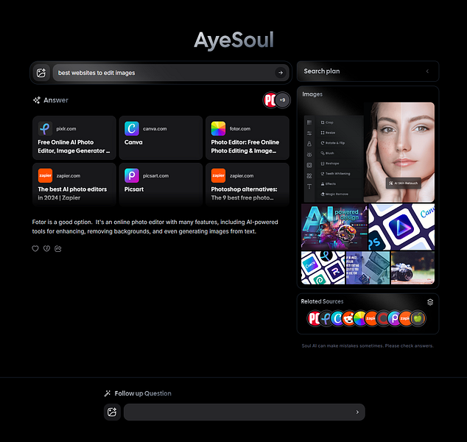Click the Pixlr logo icon on its card
Screen dimensions: 467x442
click(x=45, y=129)
